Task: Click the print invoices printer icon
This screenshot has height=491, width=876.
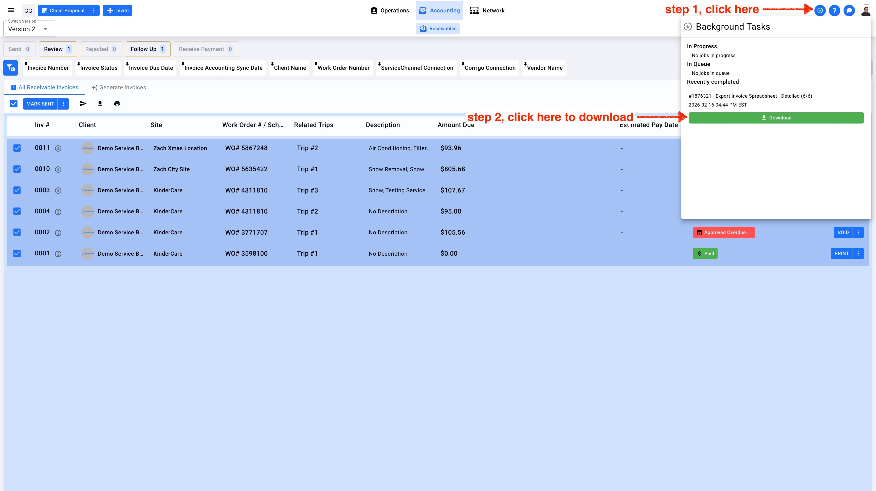Action: [x=117, y=103]
